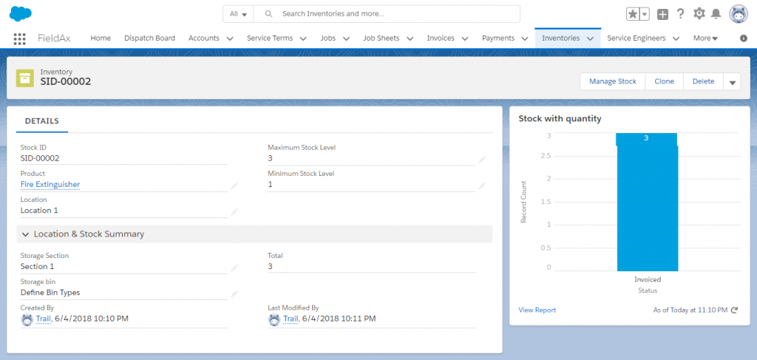Screen dimensions: 757x360
Task: Click the Stock with quantity title
Action: (x=560, y=119)
